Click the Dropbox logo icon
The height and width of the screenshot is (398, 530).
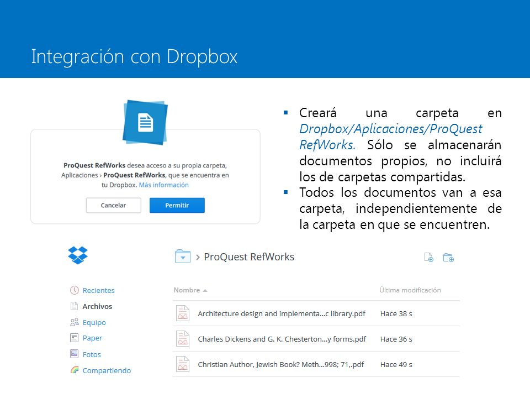pos(78,255)
